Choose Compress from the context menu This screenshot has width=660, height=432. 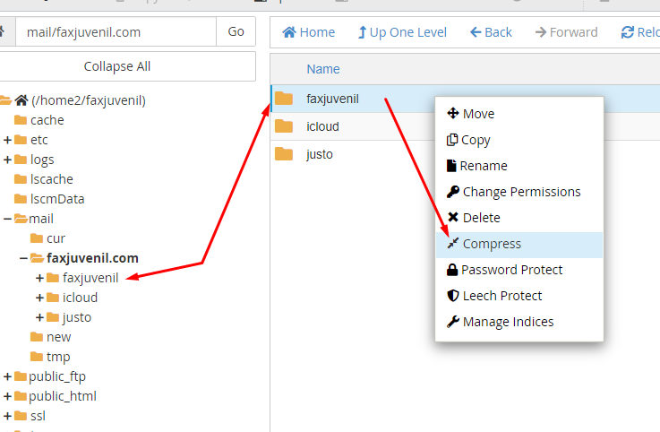[x=491, y=244]
